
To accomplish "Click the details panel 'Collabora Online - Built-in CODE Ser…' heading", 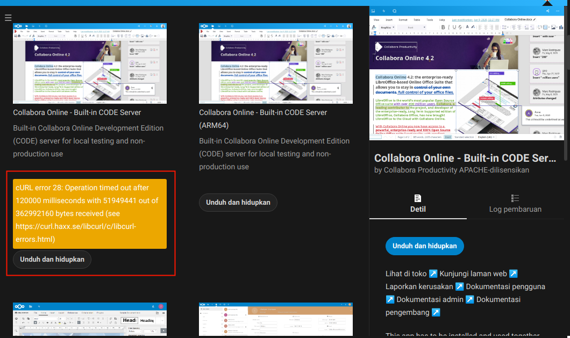I will coord(465,158).
